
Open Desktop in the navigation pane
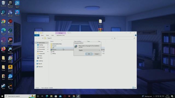pos(41,45)
